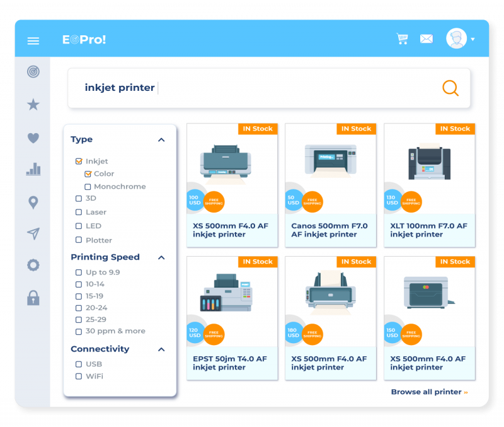Click free shipping badge on Canos printer
This screenshot has width=504, height=427.
312,202
